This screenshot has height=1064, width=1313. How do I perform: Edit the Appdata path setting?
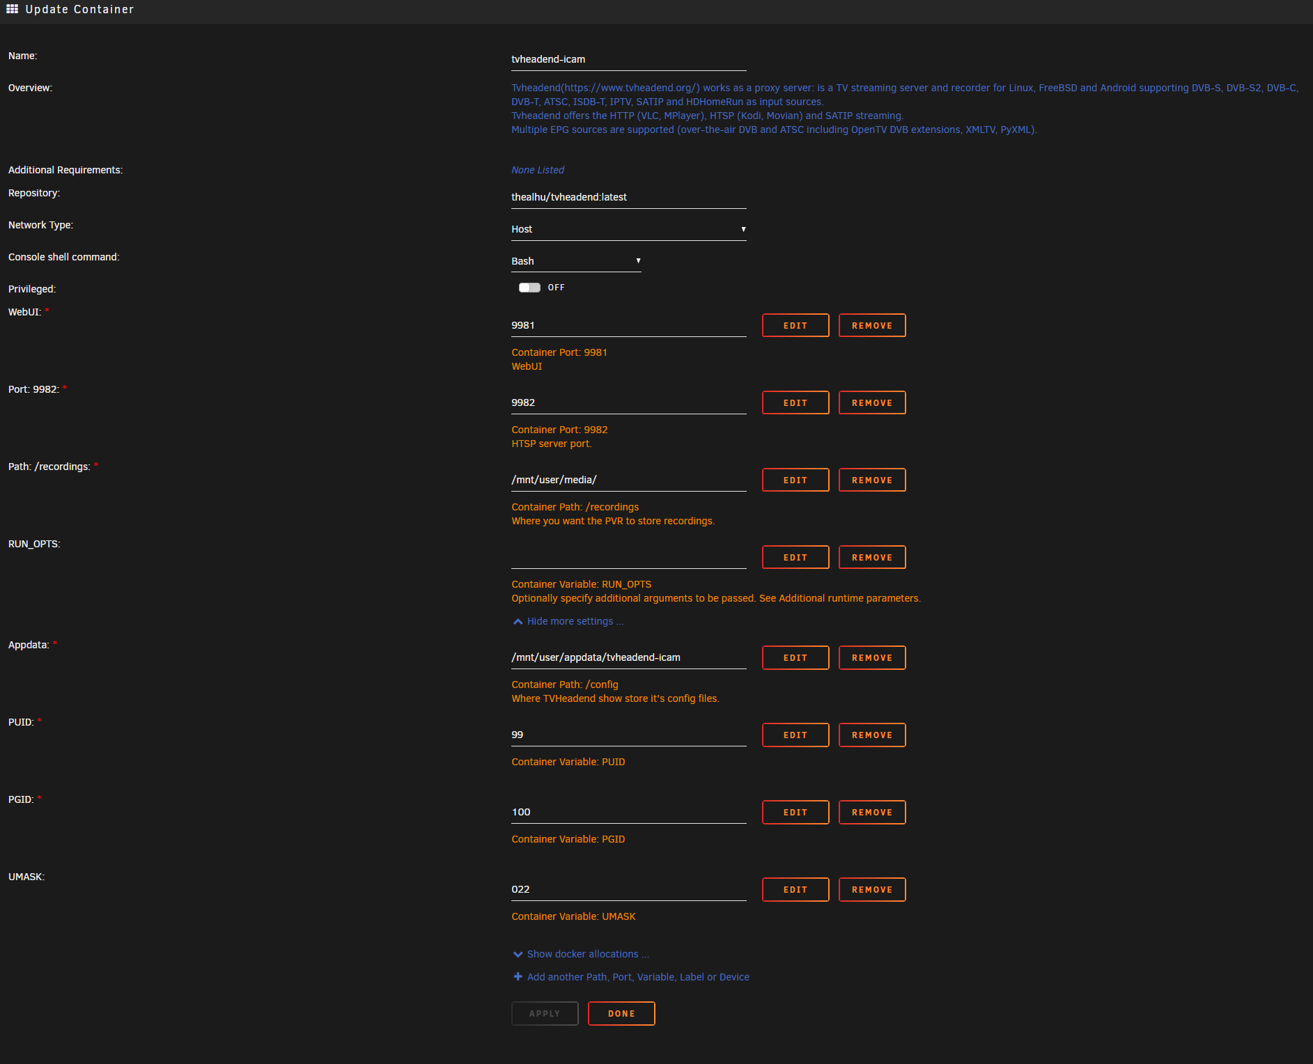pos(795,657)
